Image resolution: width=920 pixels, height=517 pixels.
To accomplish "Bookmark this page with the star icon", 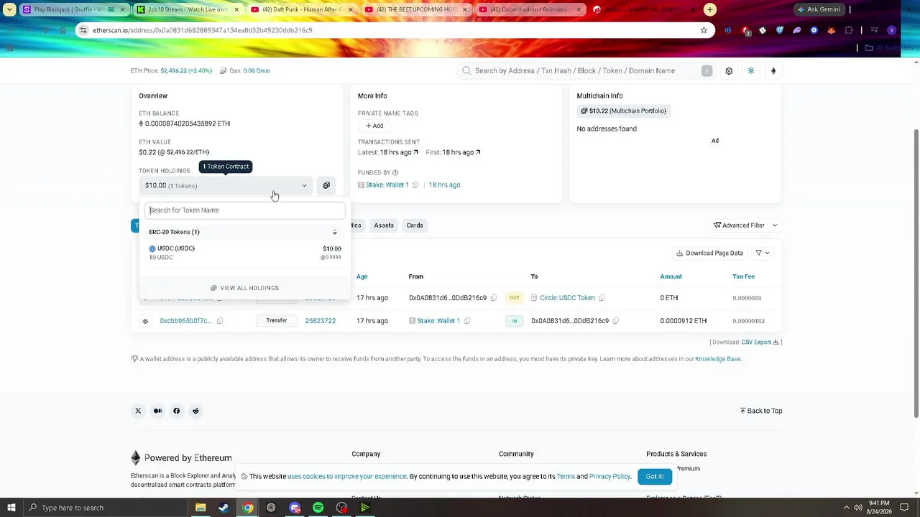I will [704, 30].
